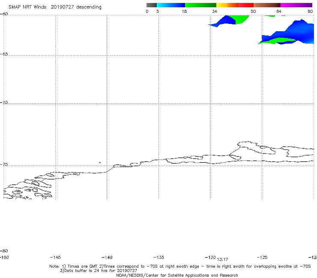Click the latitude label '-65'
This screenshot has width=317, height=278.
[4, 54]
